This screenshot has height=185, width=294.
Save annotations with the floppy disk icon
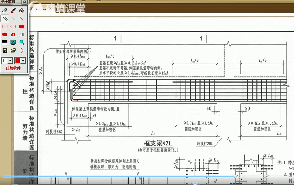[x=5, y=50]
